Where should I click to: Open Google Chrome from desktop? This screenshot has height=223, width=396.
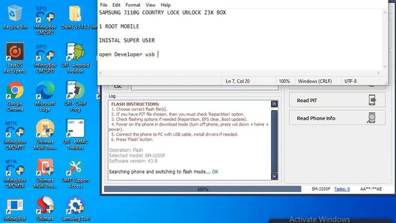point(15,97)
